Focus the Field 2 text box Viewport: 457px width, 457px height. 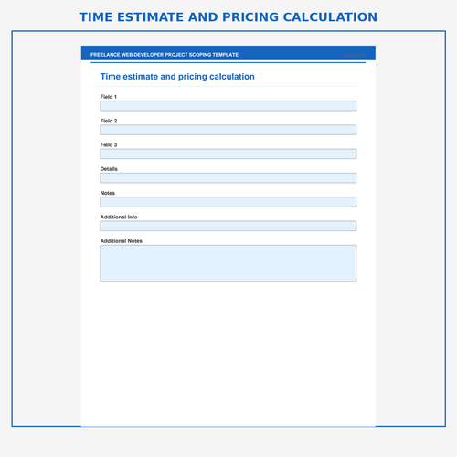click(228, 130)
